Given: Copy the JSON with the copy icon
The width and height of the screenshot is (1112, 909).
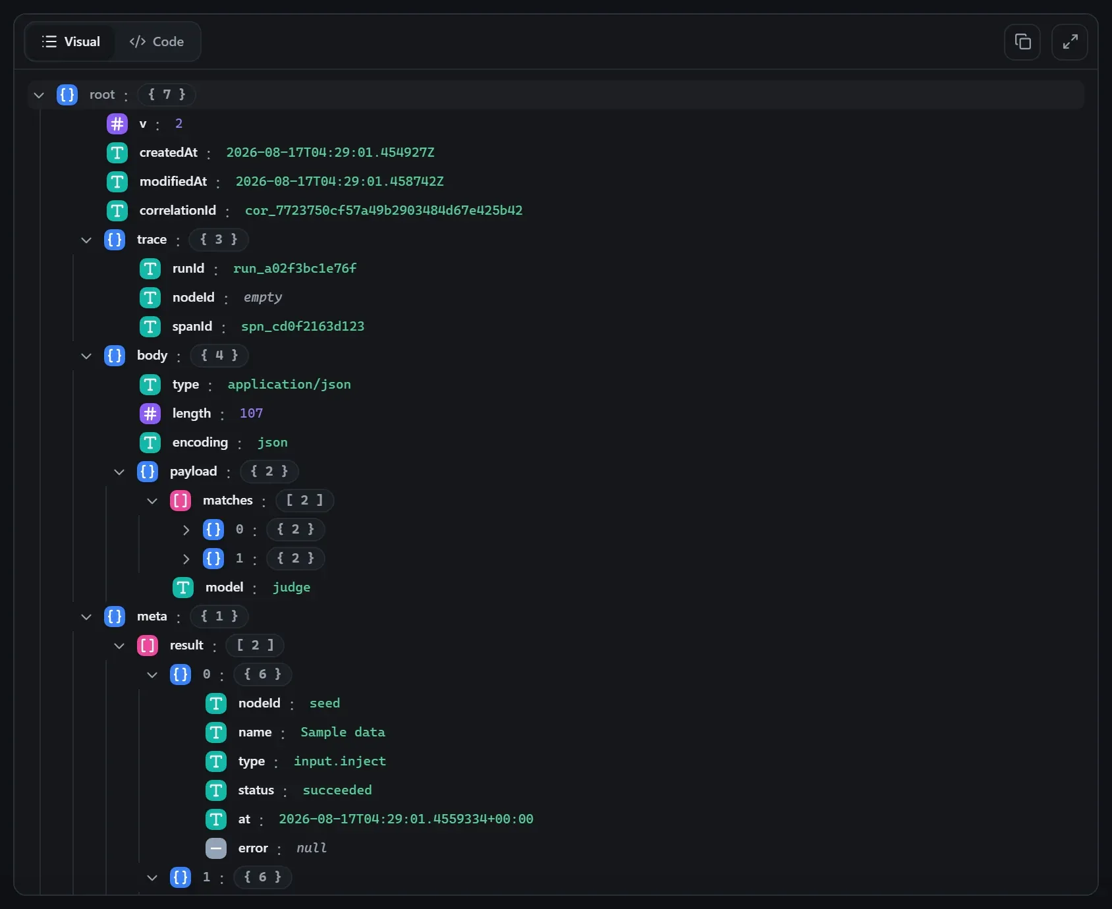Looking at the screenshot, I should (x=1022, y=42).
